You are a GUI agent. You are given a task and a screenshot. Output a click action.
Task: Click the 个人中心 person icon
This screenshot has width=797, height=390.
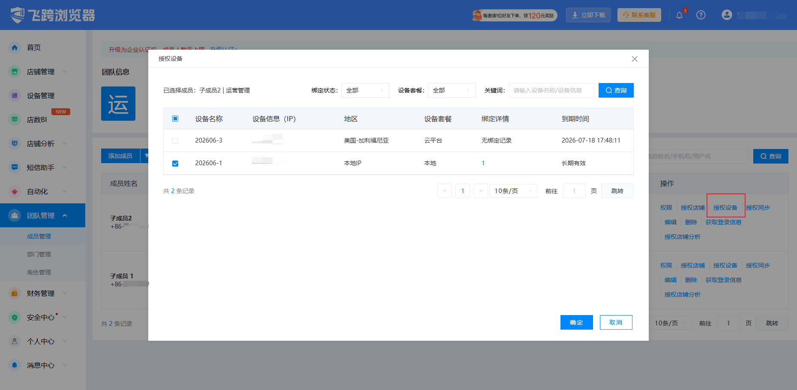click(x=15, y=341)
